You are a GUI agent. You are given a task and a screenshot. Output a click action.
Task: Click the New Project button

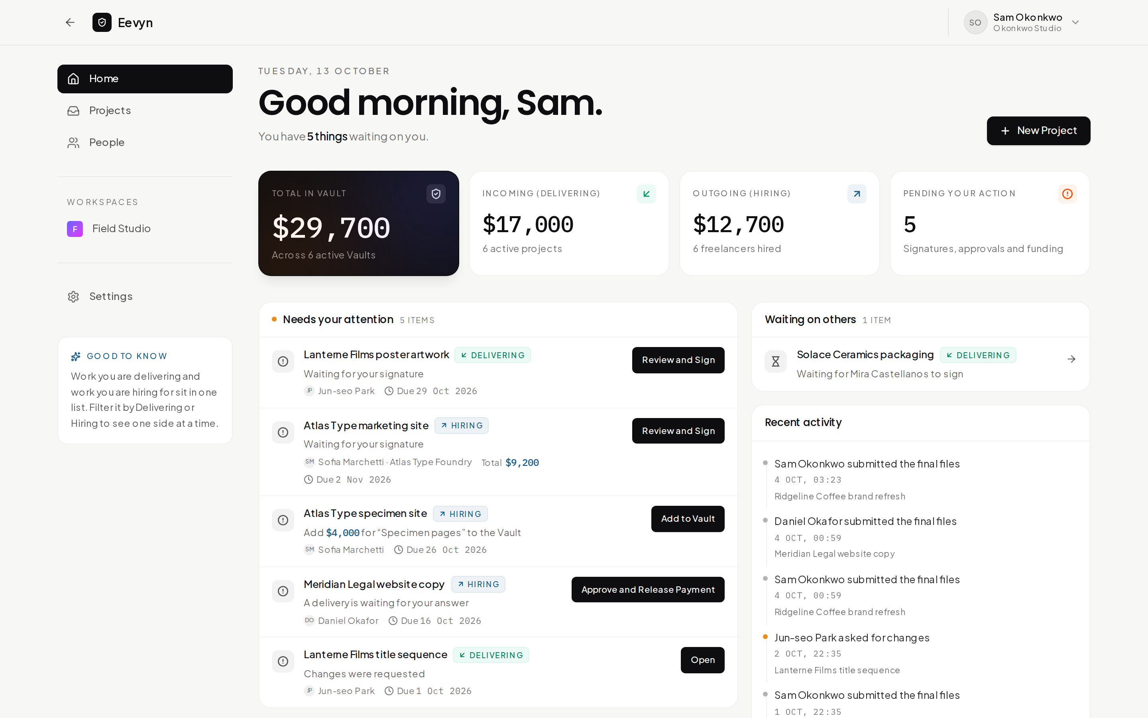point(1038,130)
